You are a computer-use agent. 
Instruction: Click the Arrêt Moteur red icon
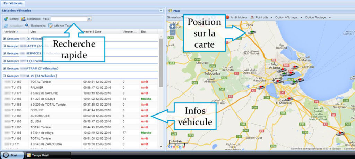[228, 17]
